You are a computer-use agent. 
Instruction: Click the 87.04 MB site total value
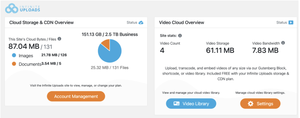(24, 47)
